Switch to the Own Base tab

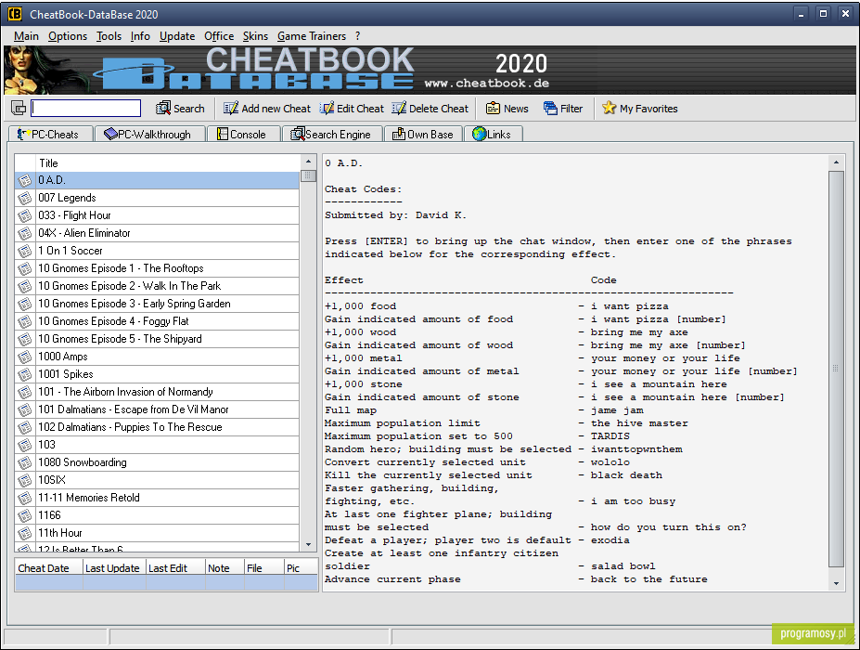(x=423, y=134)
